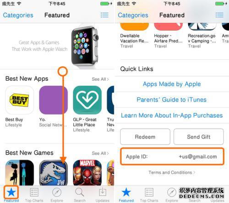Image resolution: width=229 pixels, height=203 pixels.
Task: Tap the Send Gift button
Action: 199,137
